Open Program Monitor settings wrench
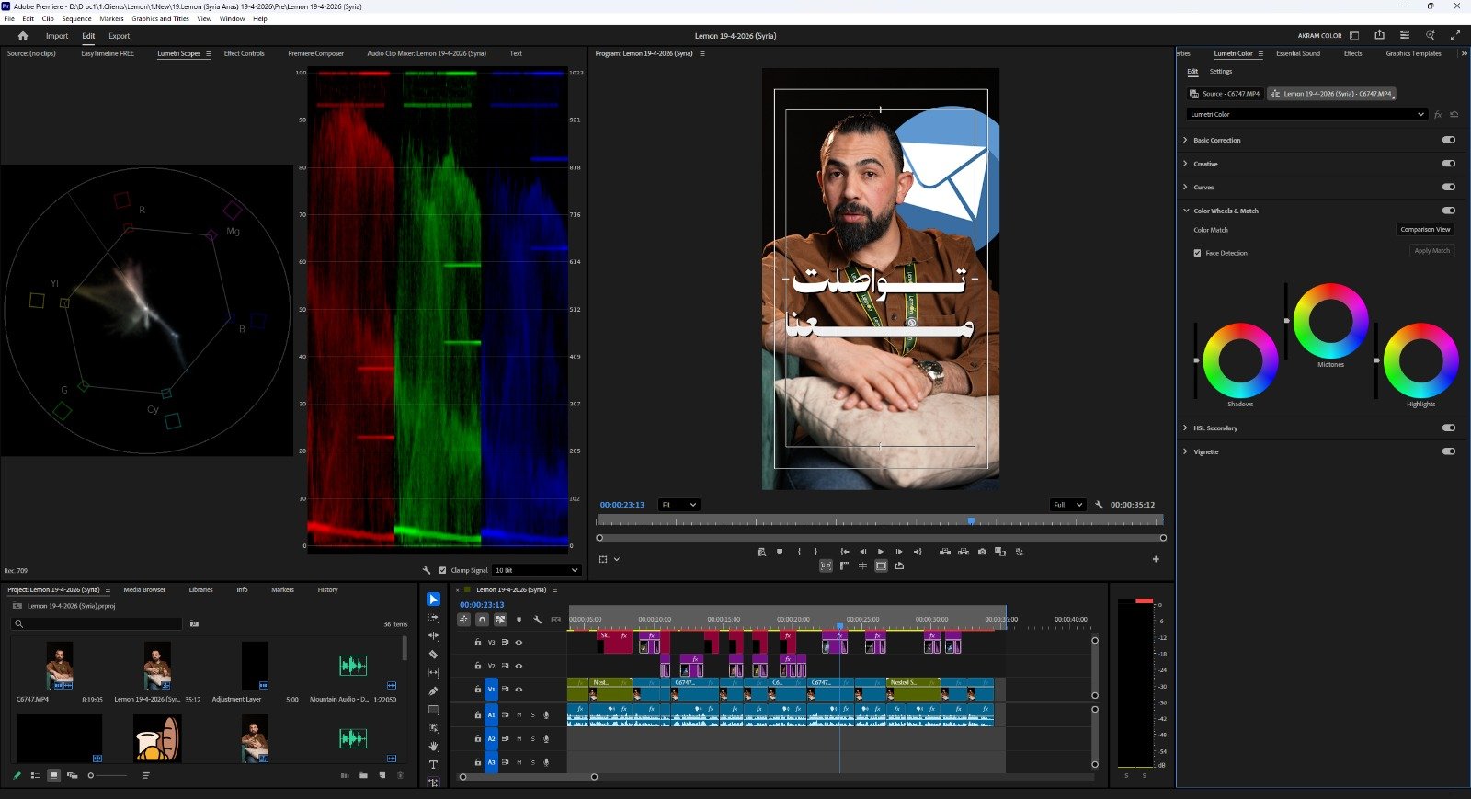The image size is (1471, 799). click(x=1100, y=505)
